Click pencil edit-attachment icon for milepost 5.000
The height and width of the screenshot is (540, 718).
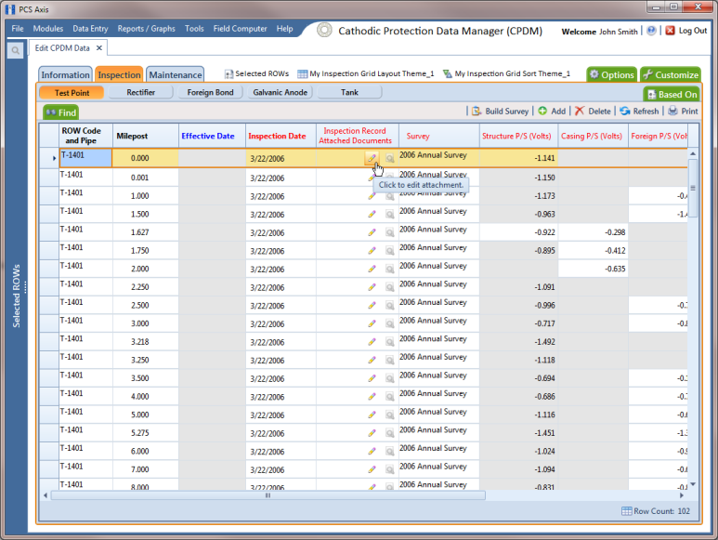pyautogui.click(x=372, y=415)
